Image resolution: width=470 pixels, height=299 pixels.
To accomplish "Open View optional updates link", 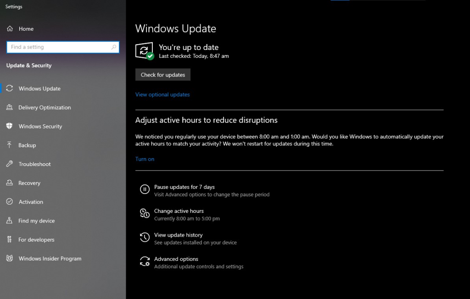I will click(x=162, y=94).
